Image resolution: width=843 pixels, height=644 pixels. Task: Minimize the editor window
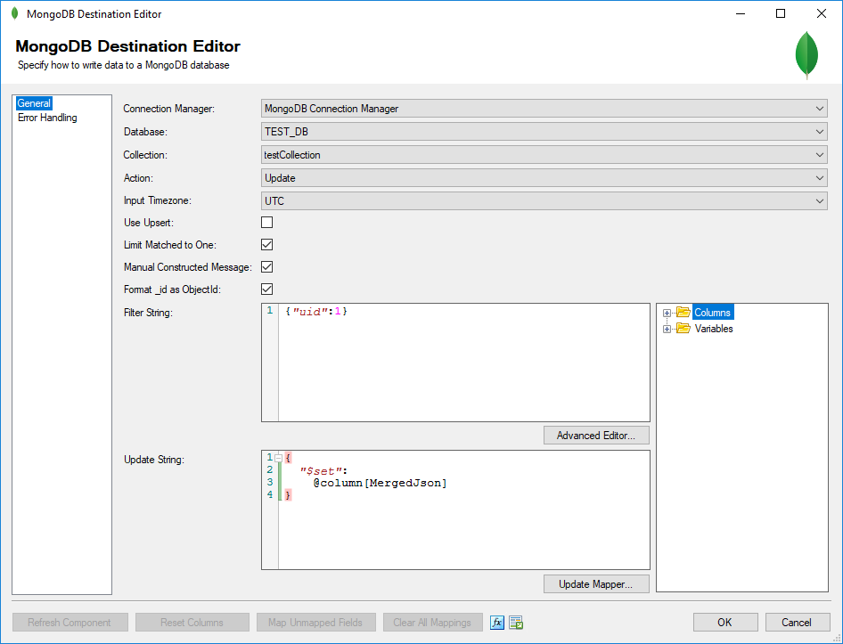(741, 14)
